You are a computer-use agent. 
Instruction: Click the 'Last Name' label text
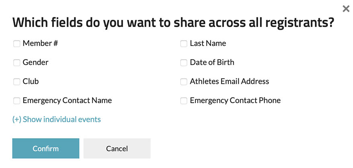point(208,44)
